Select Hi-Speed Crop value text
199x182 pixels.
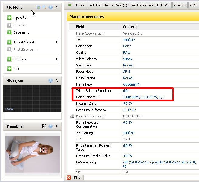tap(160, 164)
